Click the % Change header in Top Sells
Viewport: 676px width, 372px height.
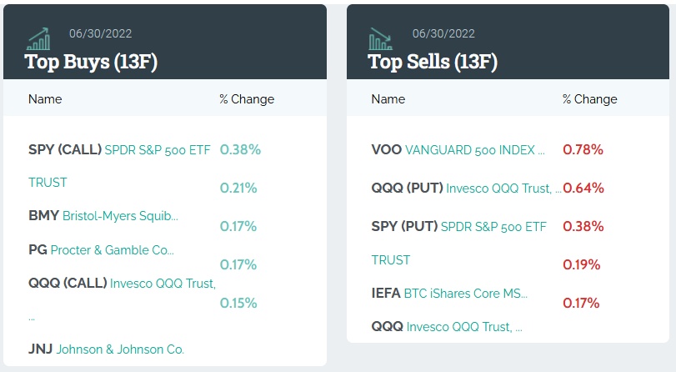click(590, 99)
